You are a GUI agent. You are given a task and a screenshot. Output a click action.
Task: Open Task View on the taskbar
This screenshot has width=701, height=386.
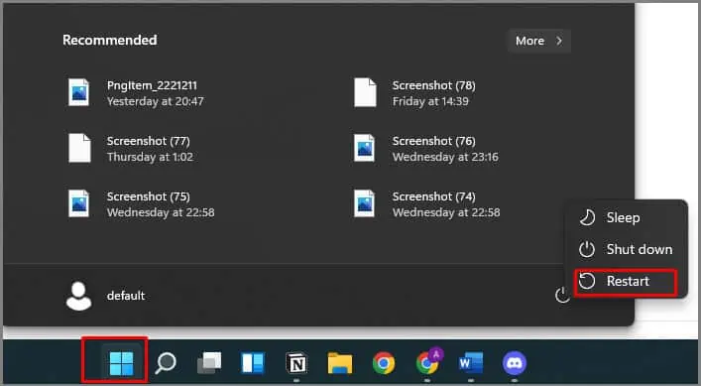tap(209, 363)
